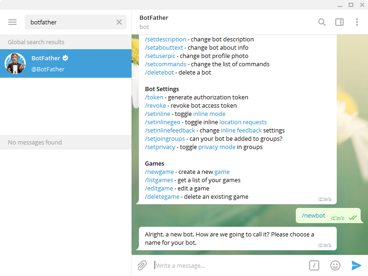Viewport: 368px width, 276px height.
Task: Click the double-check read receipt on /newbot
Action: pos(352,218)
